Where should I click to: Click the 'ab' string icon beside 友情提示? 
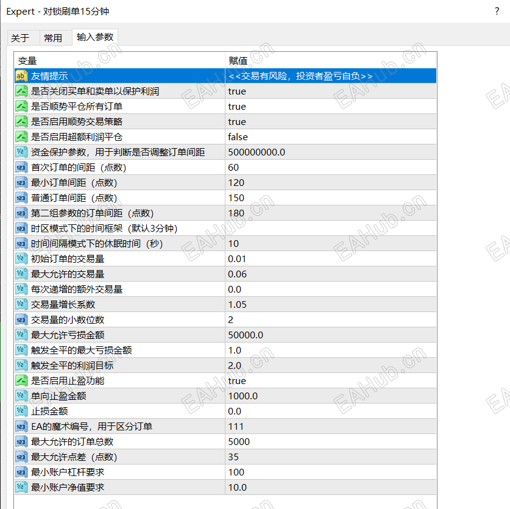point(21,76)
